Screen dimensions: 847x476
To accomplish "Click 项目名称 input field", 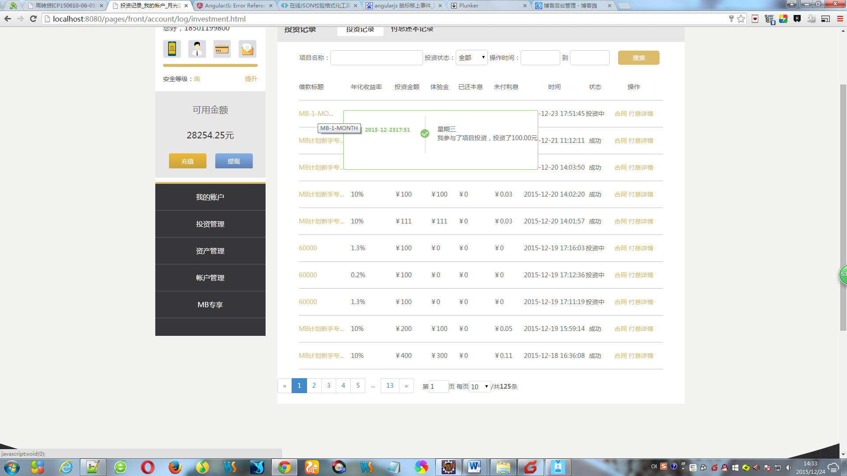I will pyautogui.click(x=377, y=58).
